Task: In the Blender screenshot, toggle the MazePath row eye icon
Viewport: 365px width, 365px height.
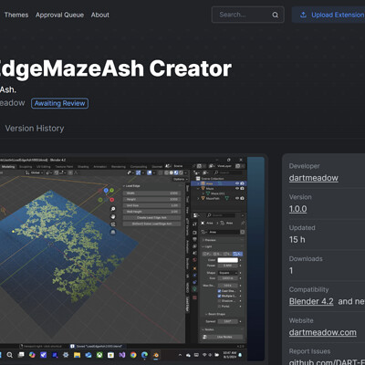Action: coord(237,198)
